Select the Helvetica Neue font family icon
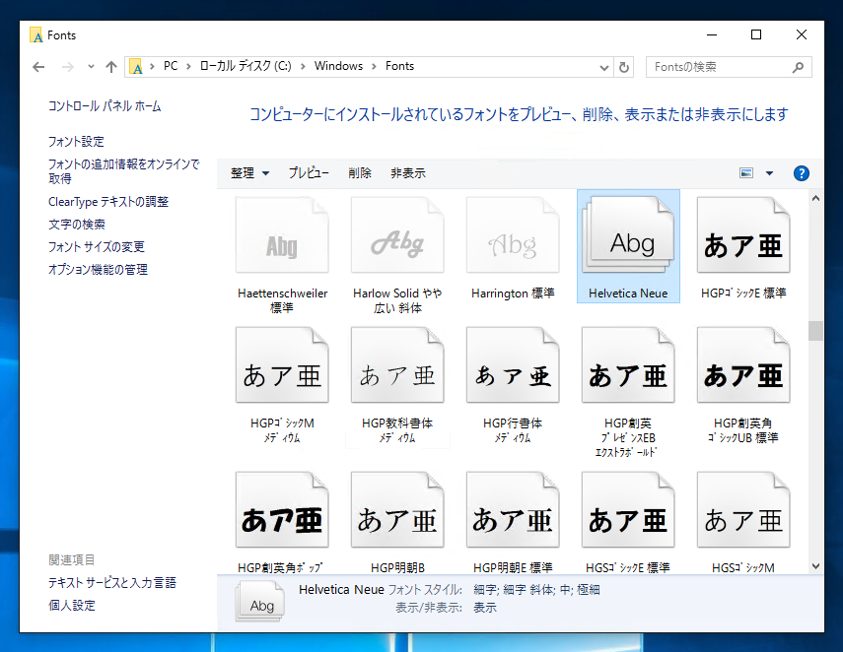843x652 pixels. coord(628,234)
